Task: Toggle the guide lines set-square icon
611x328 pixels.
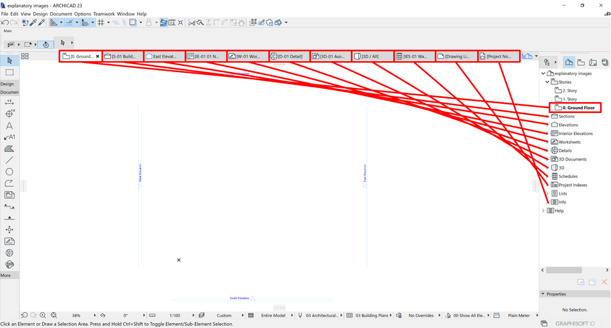Action: pos(54,23)
